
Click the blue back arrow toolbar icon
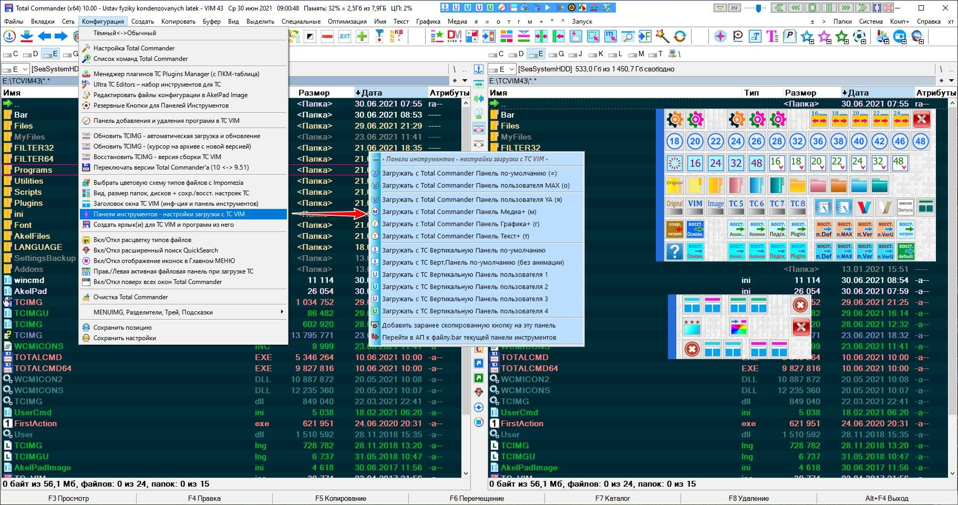[44, 36]
